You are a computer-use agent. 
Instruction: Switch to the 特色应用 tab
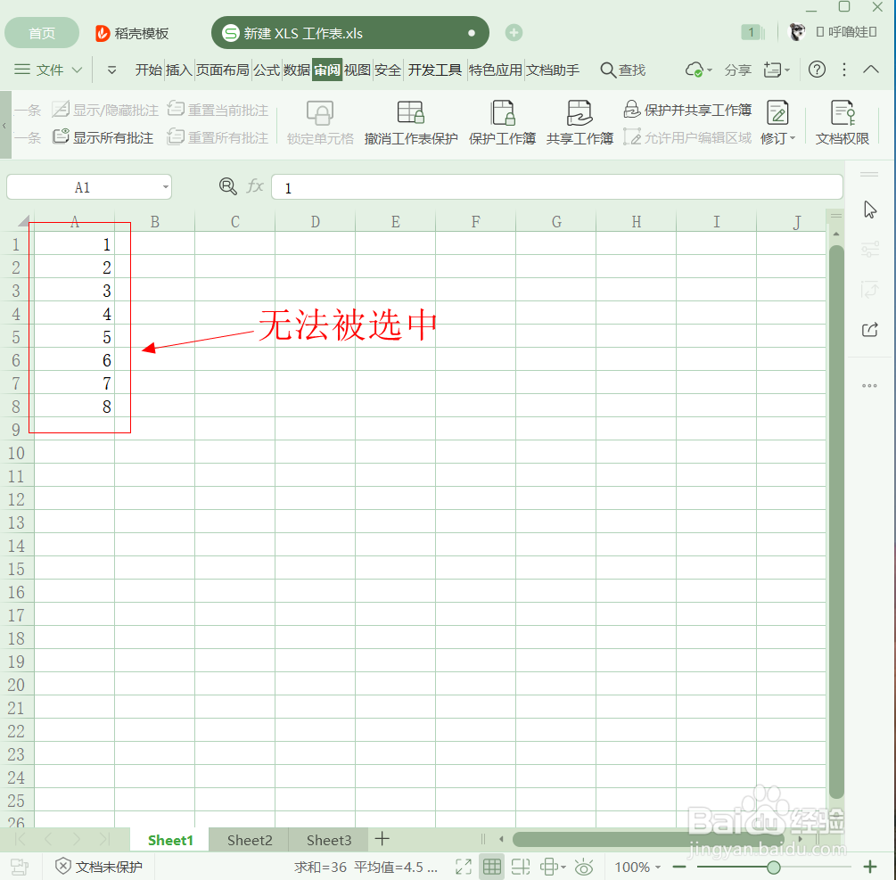point(496,70)
